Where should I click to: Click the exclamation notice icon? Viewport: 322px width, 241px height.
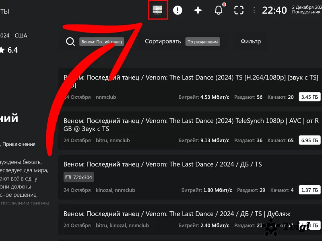pos(178,10)
